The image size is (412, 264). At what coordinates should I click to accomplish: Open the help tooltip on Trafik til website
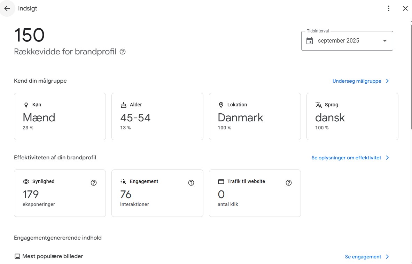coord(289,182)
